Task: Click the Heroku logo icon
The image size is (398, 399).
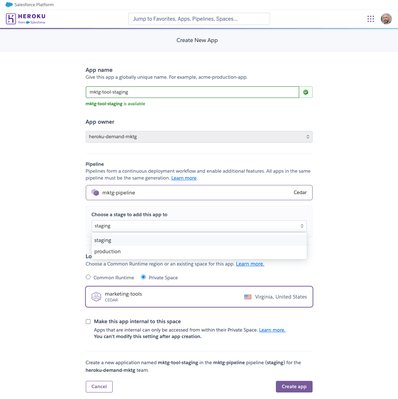Action: (x=11, y=19)
